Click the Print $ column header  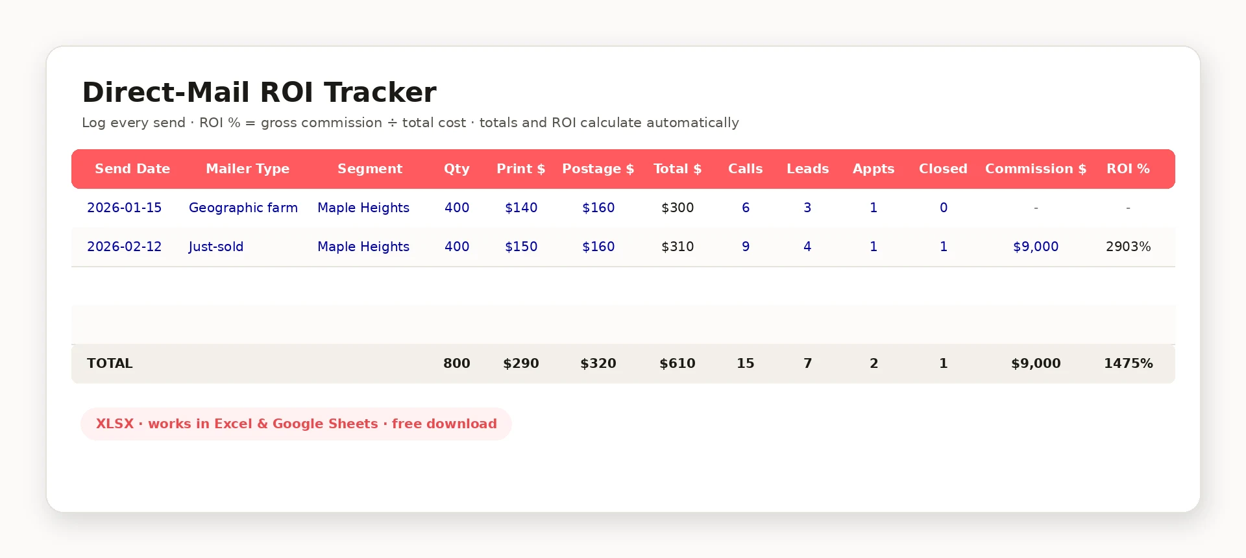click(x=521, y=169)
